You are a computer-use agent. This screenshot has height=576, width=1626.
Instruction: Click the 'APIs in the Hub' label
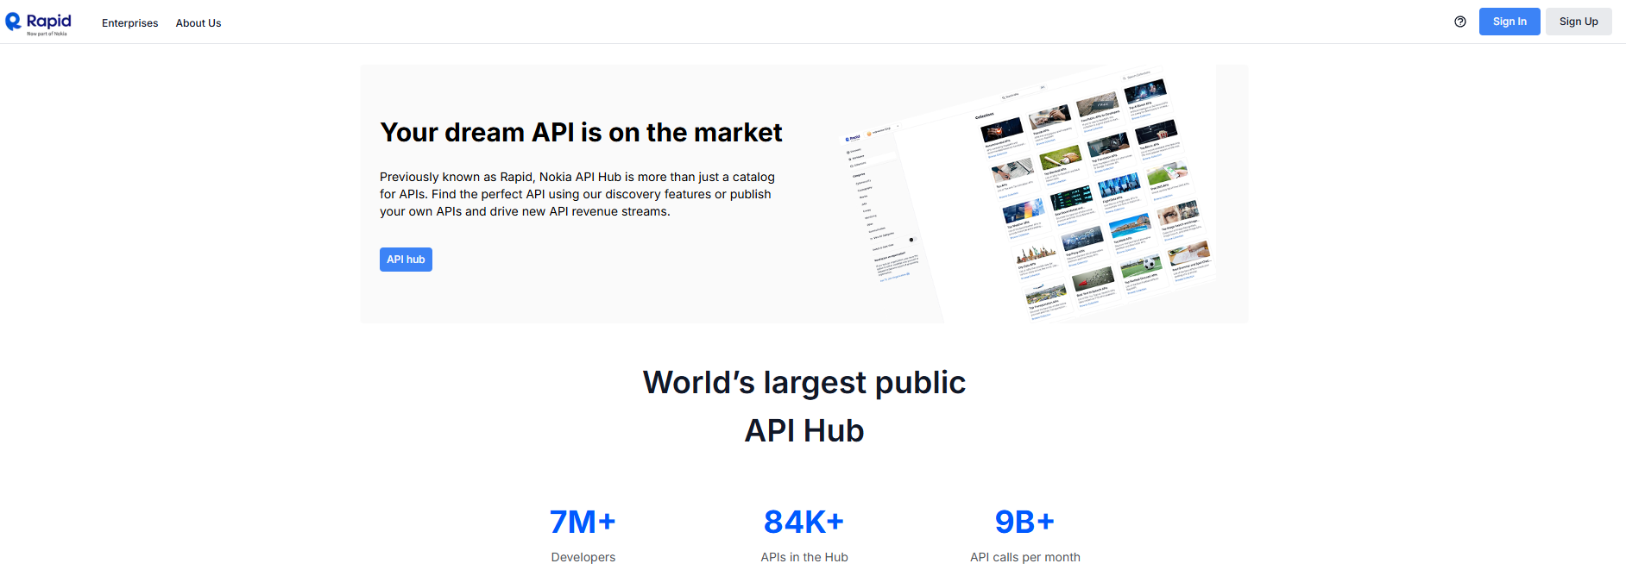(804, 557)
